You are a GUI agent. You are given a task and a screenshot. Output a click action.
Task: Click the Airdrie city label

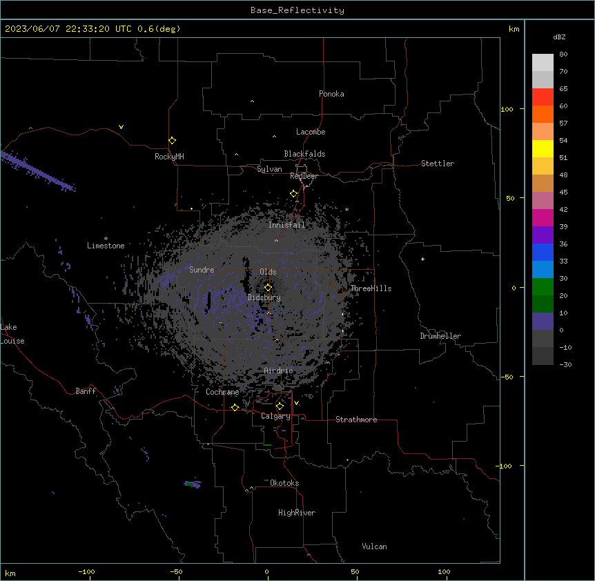pyautogui.click(x=279, y=371)
